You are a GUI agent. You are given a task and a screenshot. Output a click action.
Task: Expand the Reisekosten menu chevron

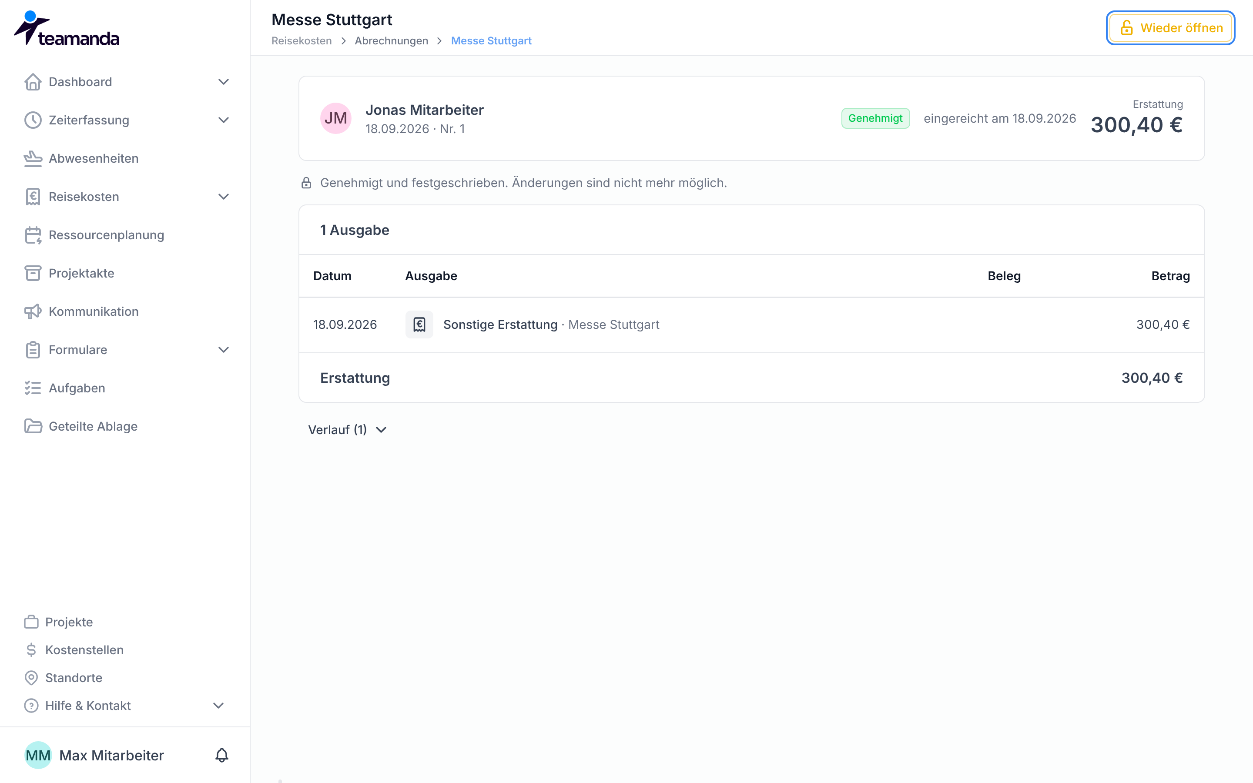click(x=223, y=197)
